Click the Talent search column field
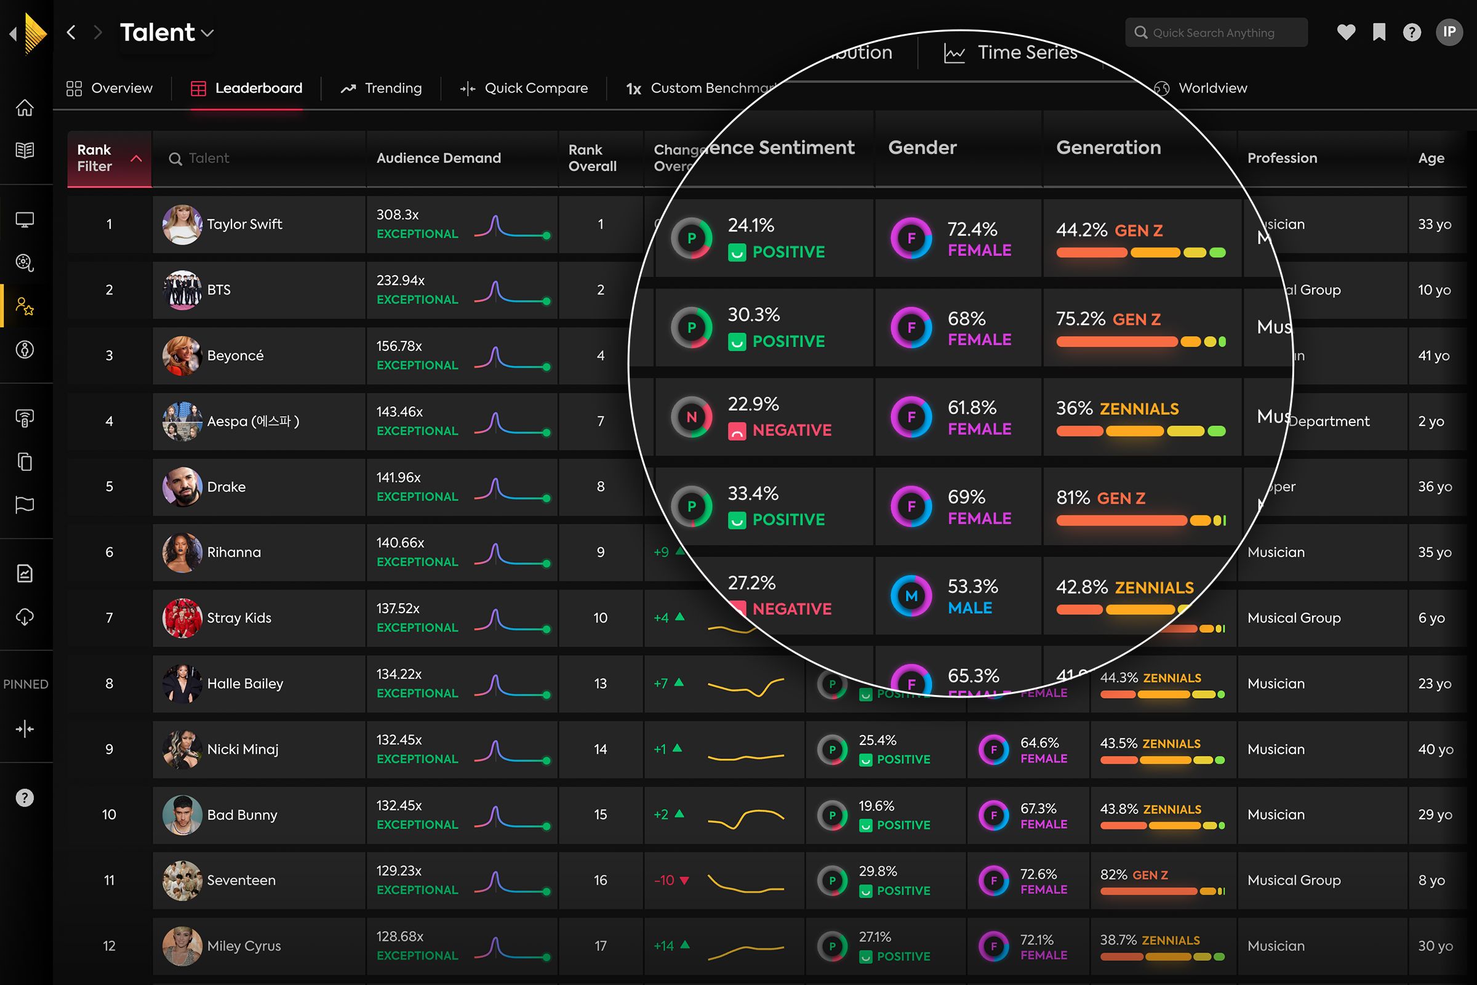This screenshot has width=1477, height=985. tap(258, 158)
